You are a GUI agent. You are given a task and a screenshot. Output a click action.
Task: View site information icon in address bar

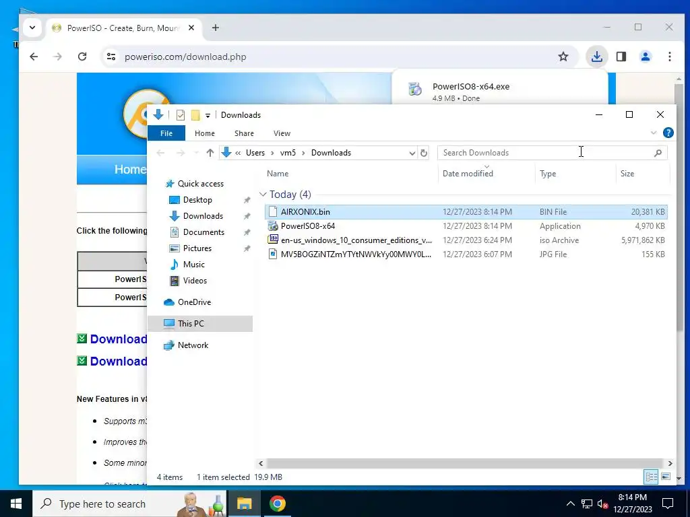tap(111, 57)
